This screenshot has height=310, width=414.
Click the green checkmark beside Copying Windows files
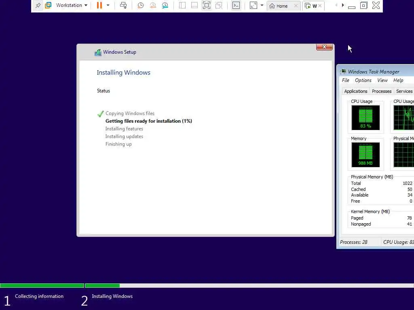[100, 114]
